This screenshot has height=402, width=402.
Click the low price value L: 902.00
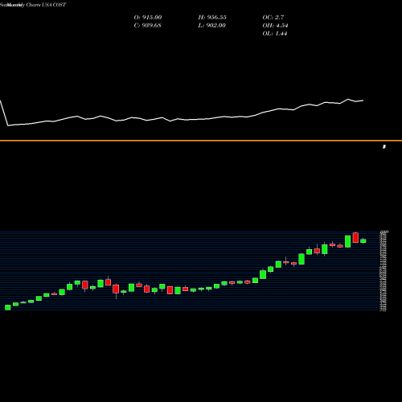pyautogui.click(x=211, y=25)
